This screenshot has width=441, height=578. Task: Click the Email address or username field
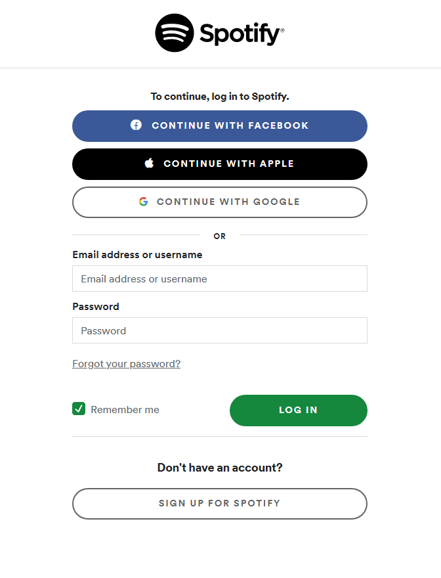click(x=219, y=278)
